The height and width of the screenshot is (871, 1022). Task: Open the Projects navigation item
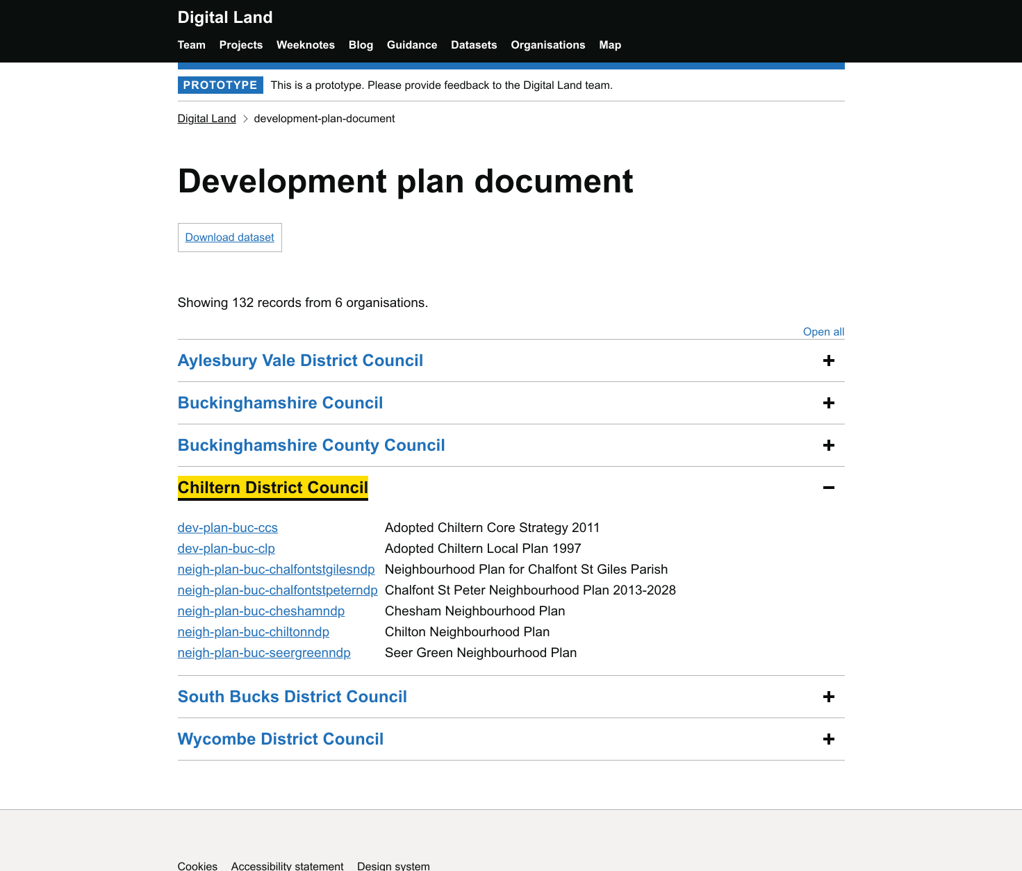tap(241, 45)
